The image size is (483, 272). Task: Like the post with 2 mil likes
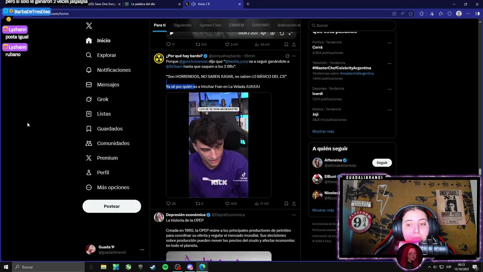pos(231,45)
